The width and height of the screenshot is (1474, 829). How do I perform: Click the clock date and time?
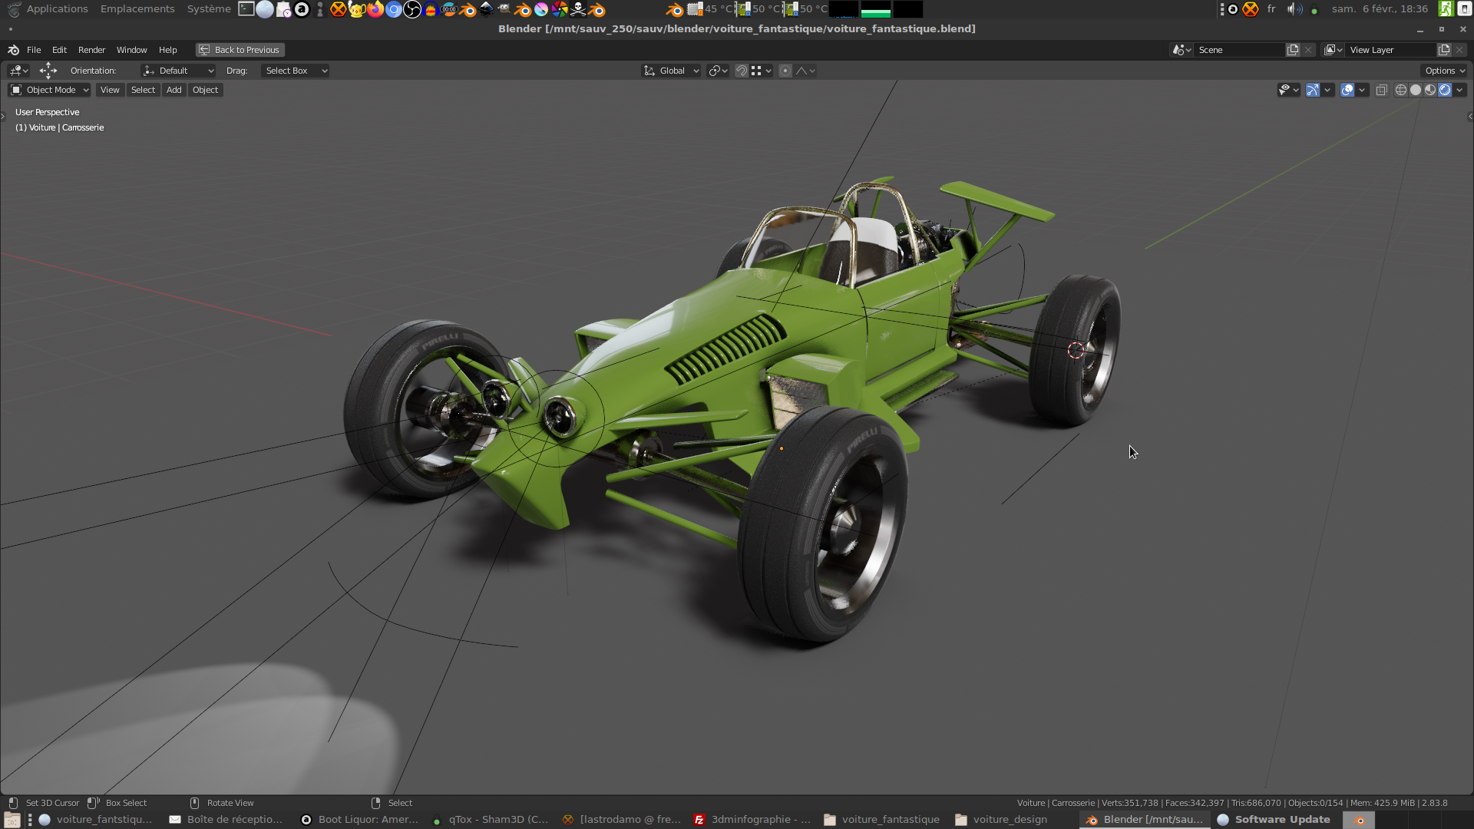1380,9
